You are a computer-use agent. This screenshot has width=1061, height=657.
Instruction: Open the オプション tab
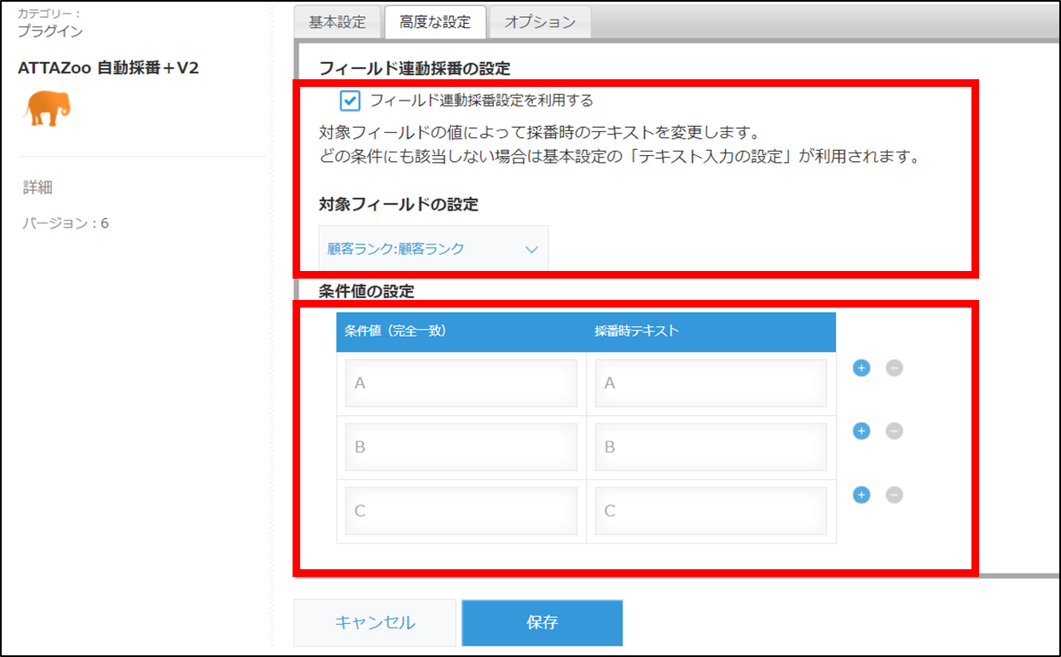pos(539,21)
